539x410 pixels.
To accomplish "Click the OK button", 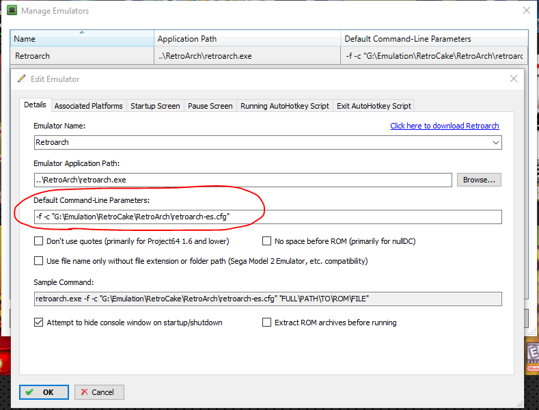I will (44, 392).
